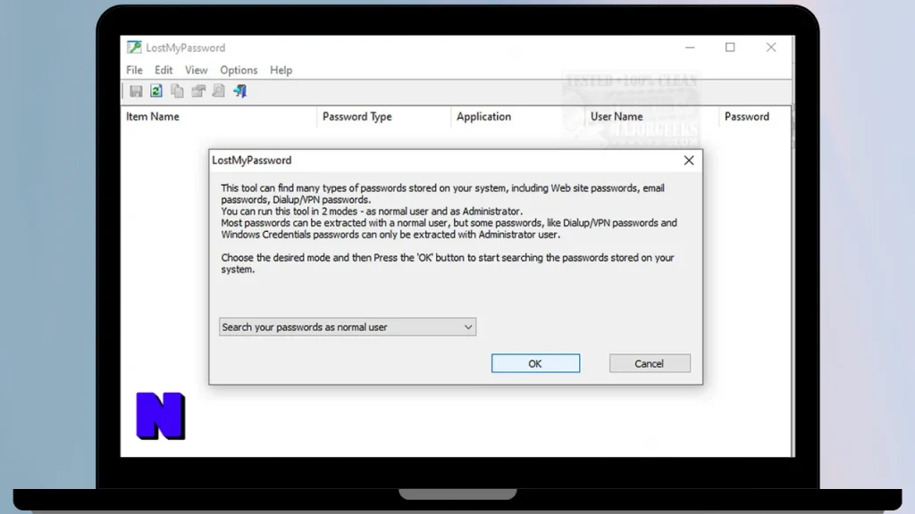The image size is (915, 514).
Task: Minimize the LostMyPassword main window
Action: pyautogui.click(x=690, y=47)
